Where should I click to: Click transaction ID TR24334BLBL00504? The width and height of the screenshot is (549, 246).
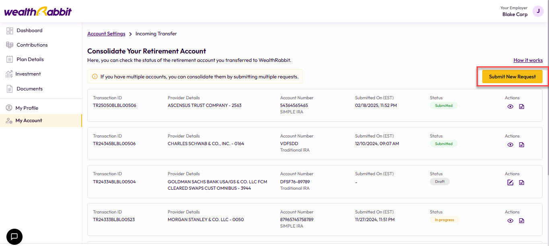pos(114,182)
